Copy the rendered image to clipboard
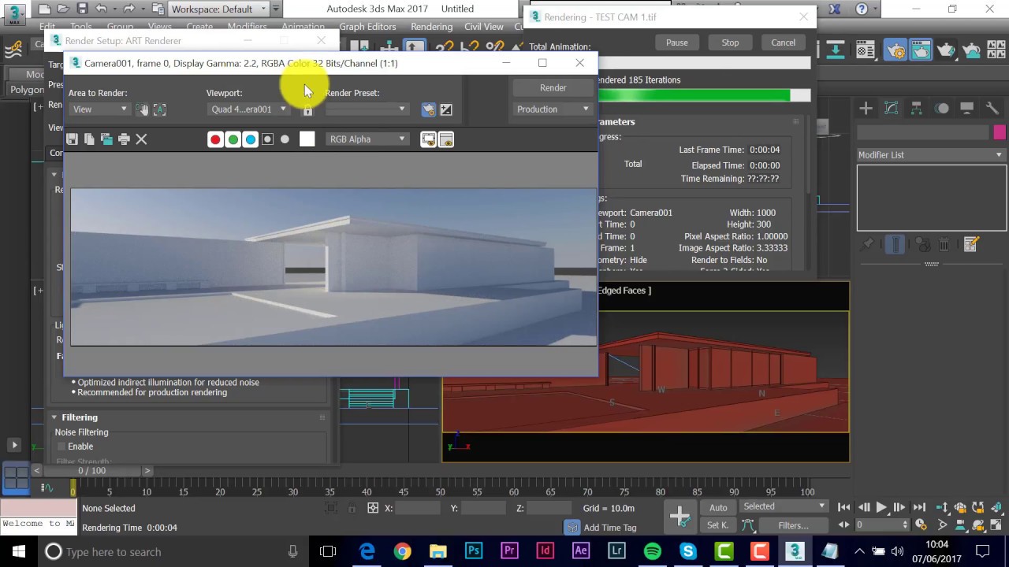 (x=89, y=139)
